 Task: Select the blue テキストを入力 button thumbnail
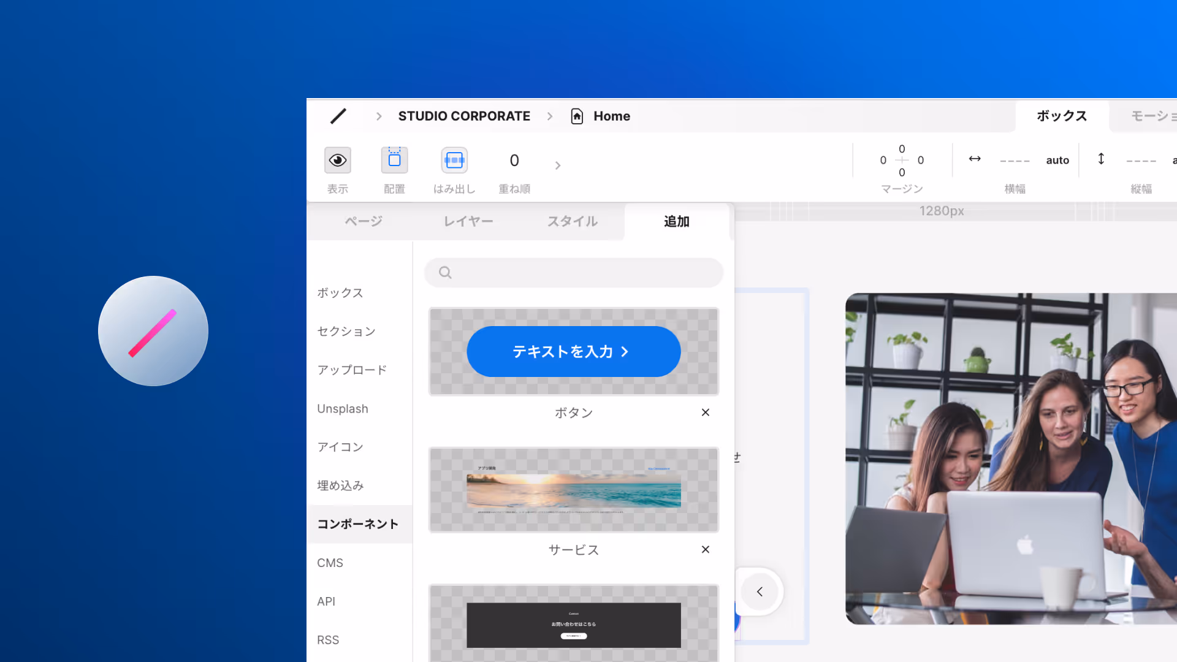coord(574,351)
